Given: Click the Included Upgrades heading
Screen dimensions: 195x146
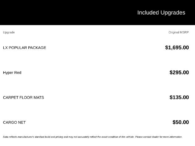Looking at the screenshot, I should point(161,13).
